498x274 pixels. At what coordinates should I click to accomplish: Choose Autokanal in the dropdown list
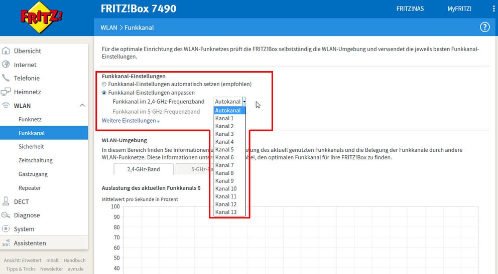pyautogui.click(x=229, y=110)
